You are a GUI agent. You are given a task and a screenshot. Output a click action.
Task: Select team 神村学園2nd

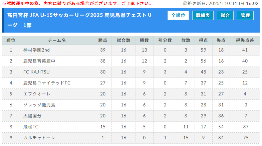click(37, 50)
